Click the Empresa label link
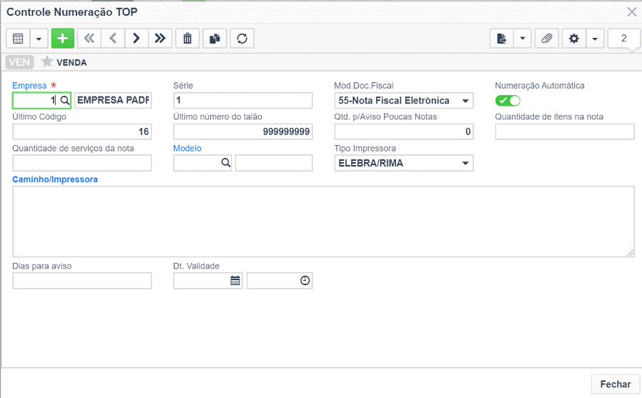This screenshot has width=642, height=398. (29, 86)
